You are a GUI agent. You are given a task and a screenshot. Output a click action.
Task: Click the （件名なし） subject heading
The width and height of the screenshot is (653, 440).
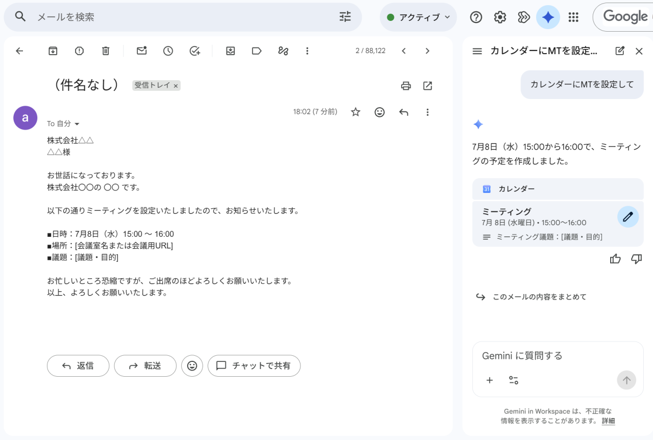click(86, 85)
